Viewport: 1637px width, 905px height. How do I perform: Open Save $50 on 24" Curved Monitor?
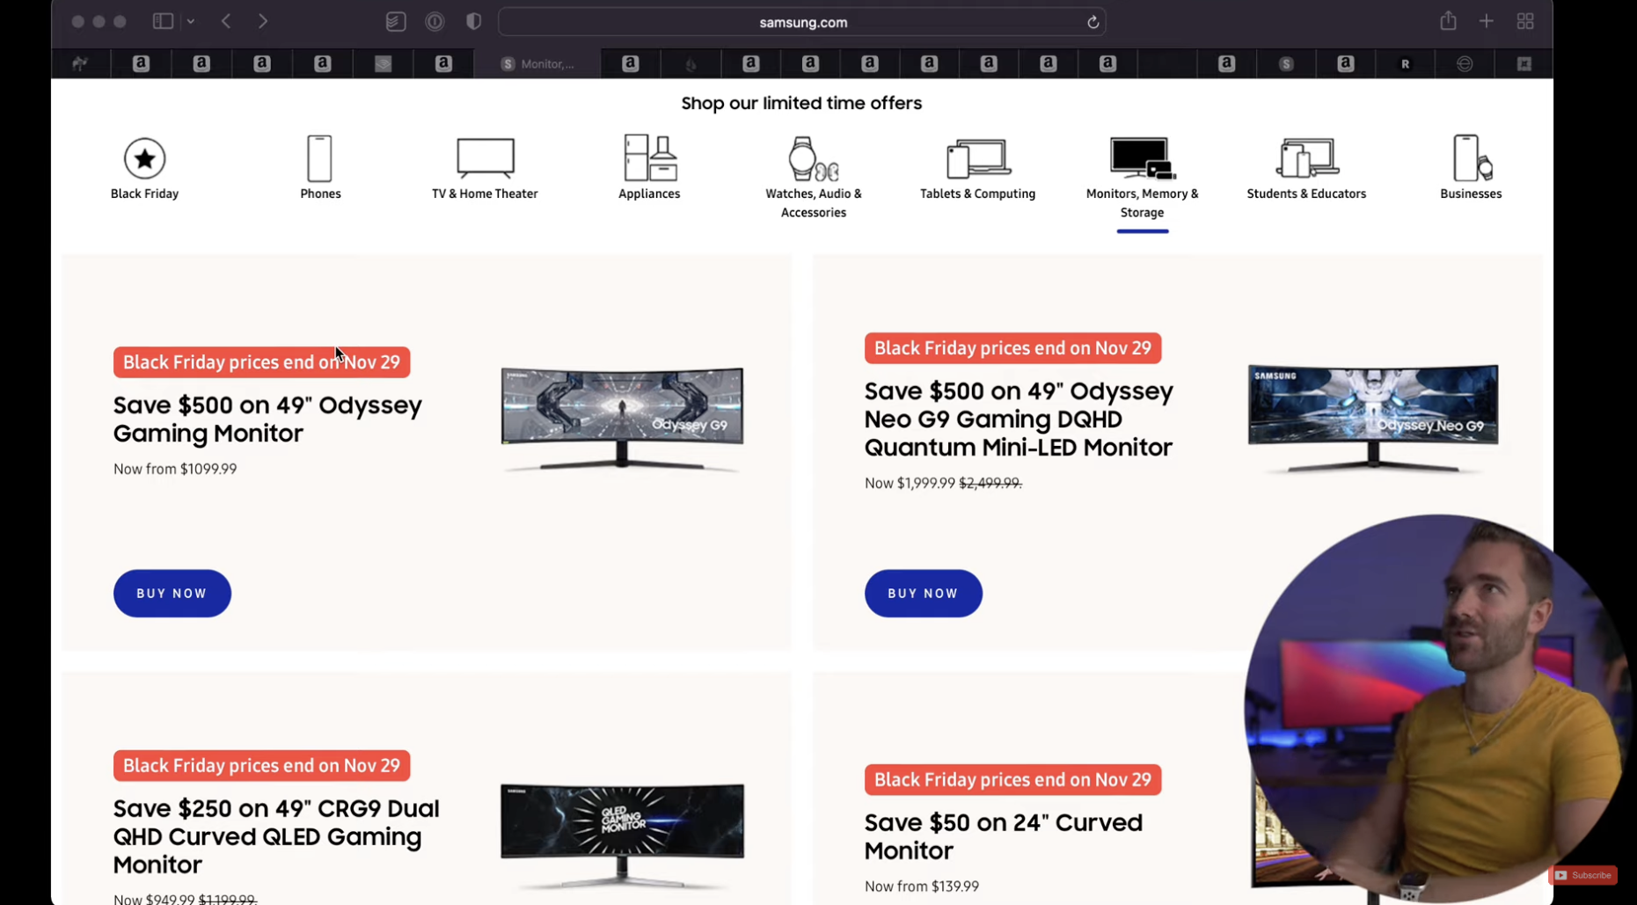point(1004,836)
